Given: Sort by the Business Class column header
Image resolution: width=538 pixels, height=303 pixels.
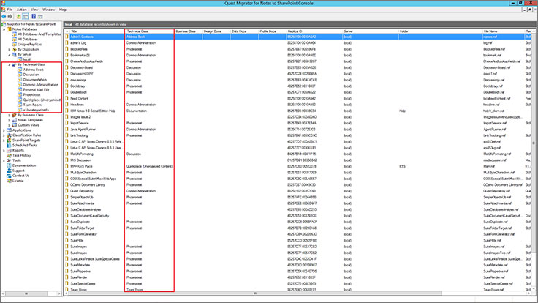Looking at the screenshot, I should [x=189, y=31].
